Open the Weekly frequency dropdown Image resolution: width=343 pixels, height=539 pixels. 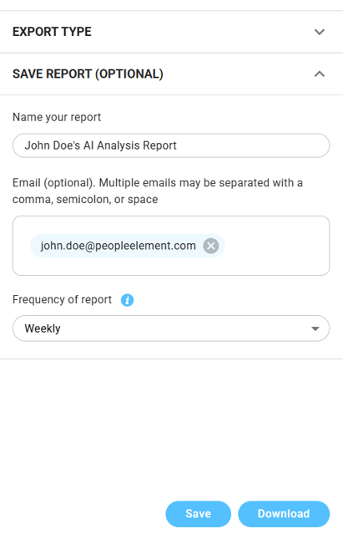pos(171,328)
